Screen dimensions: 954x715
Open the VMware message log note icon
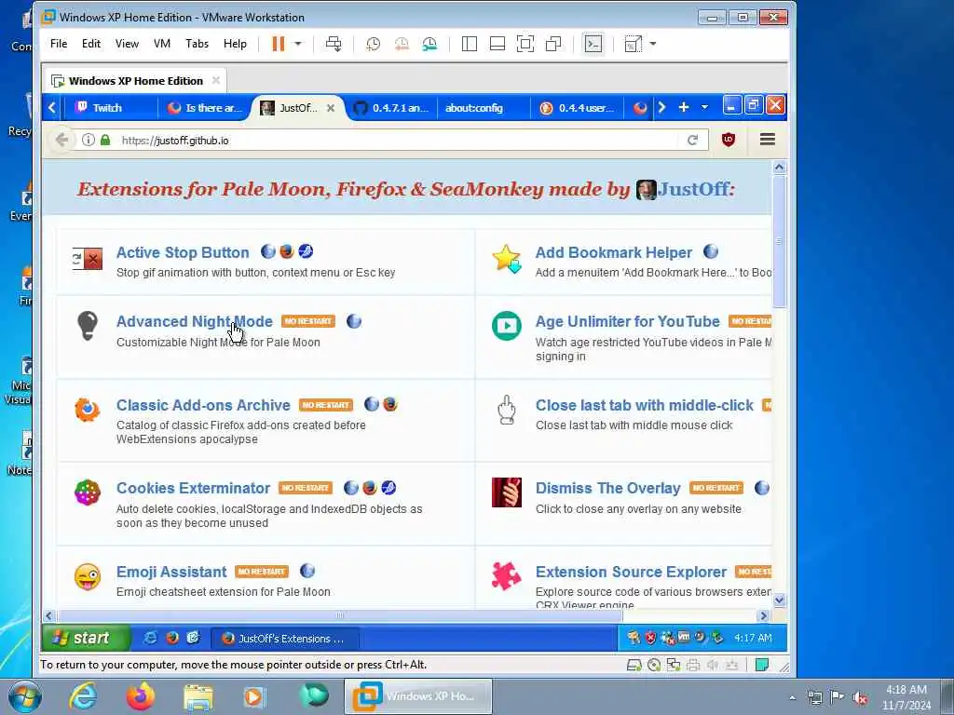(762, 665)
